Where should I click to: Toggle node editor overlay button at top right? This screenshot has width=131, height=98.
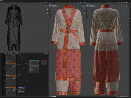coord(47,53)
